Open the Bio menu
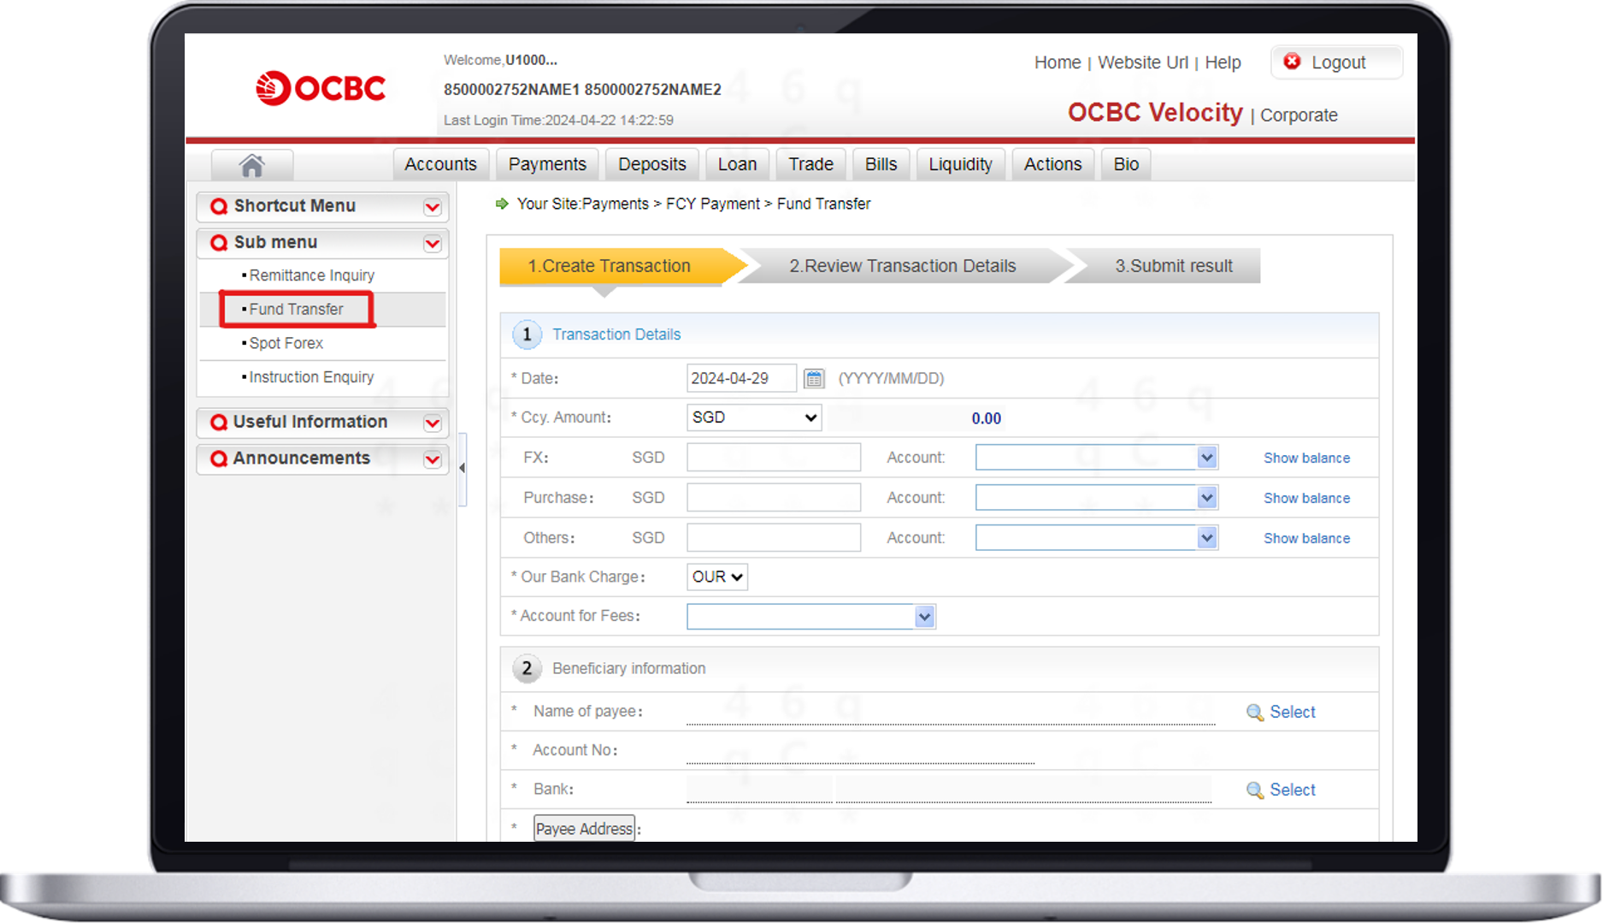Viewport: 1603px width, 923px height. pyautogui.click(x=1126, y=164)
